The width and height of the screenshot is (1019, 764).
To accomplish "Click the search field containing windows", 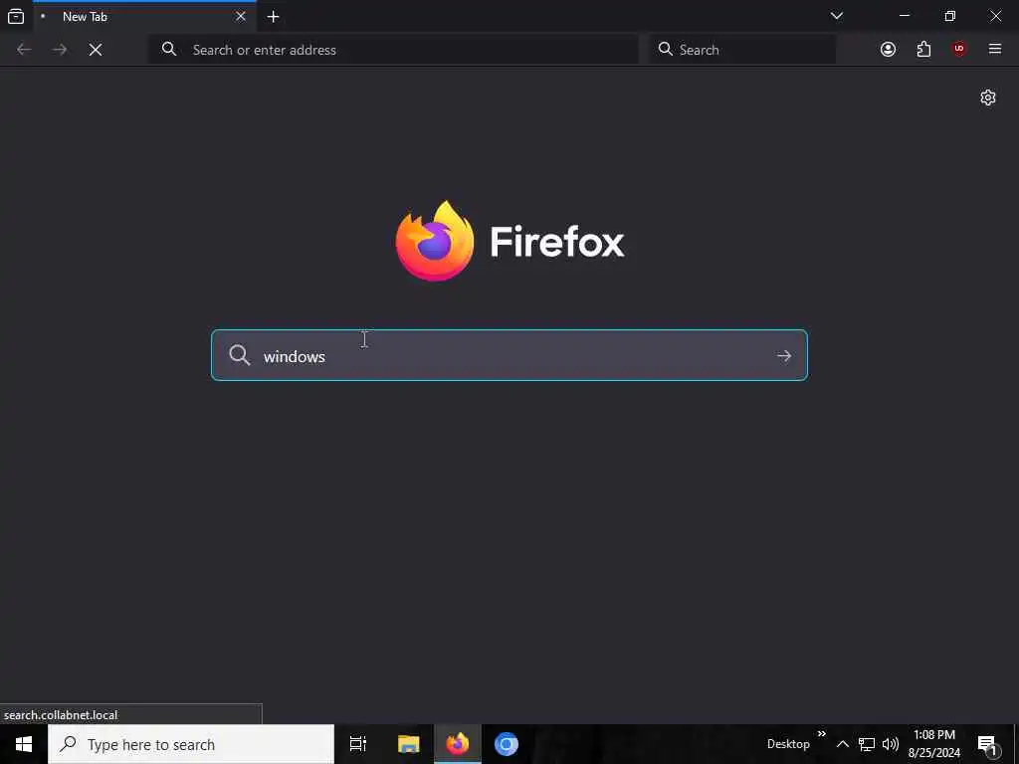I will click(509, 355).
